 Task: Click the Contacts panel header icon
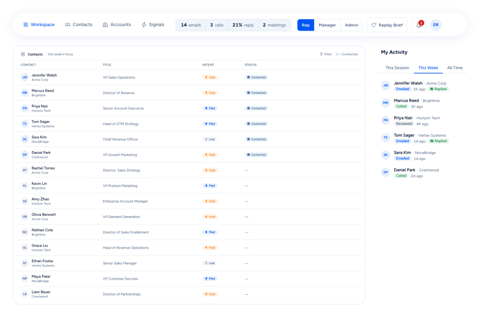coord(22,54)
